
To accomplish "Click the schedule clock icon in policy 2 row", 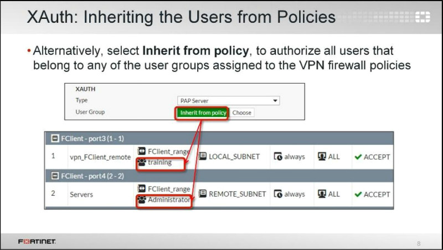I will 278,194.
